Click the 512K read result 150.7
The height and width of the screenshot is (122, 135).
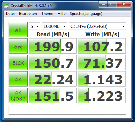[x=53, y=62]
